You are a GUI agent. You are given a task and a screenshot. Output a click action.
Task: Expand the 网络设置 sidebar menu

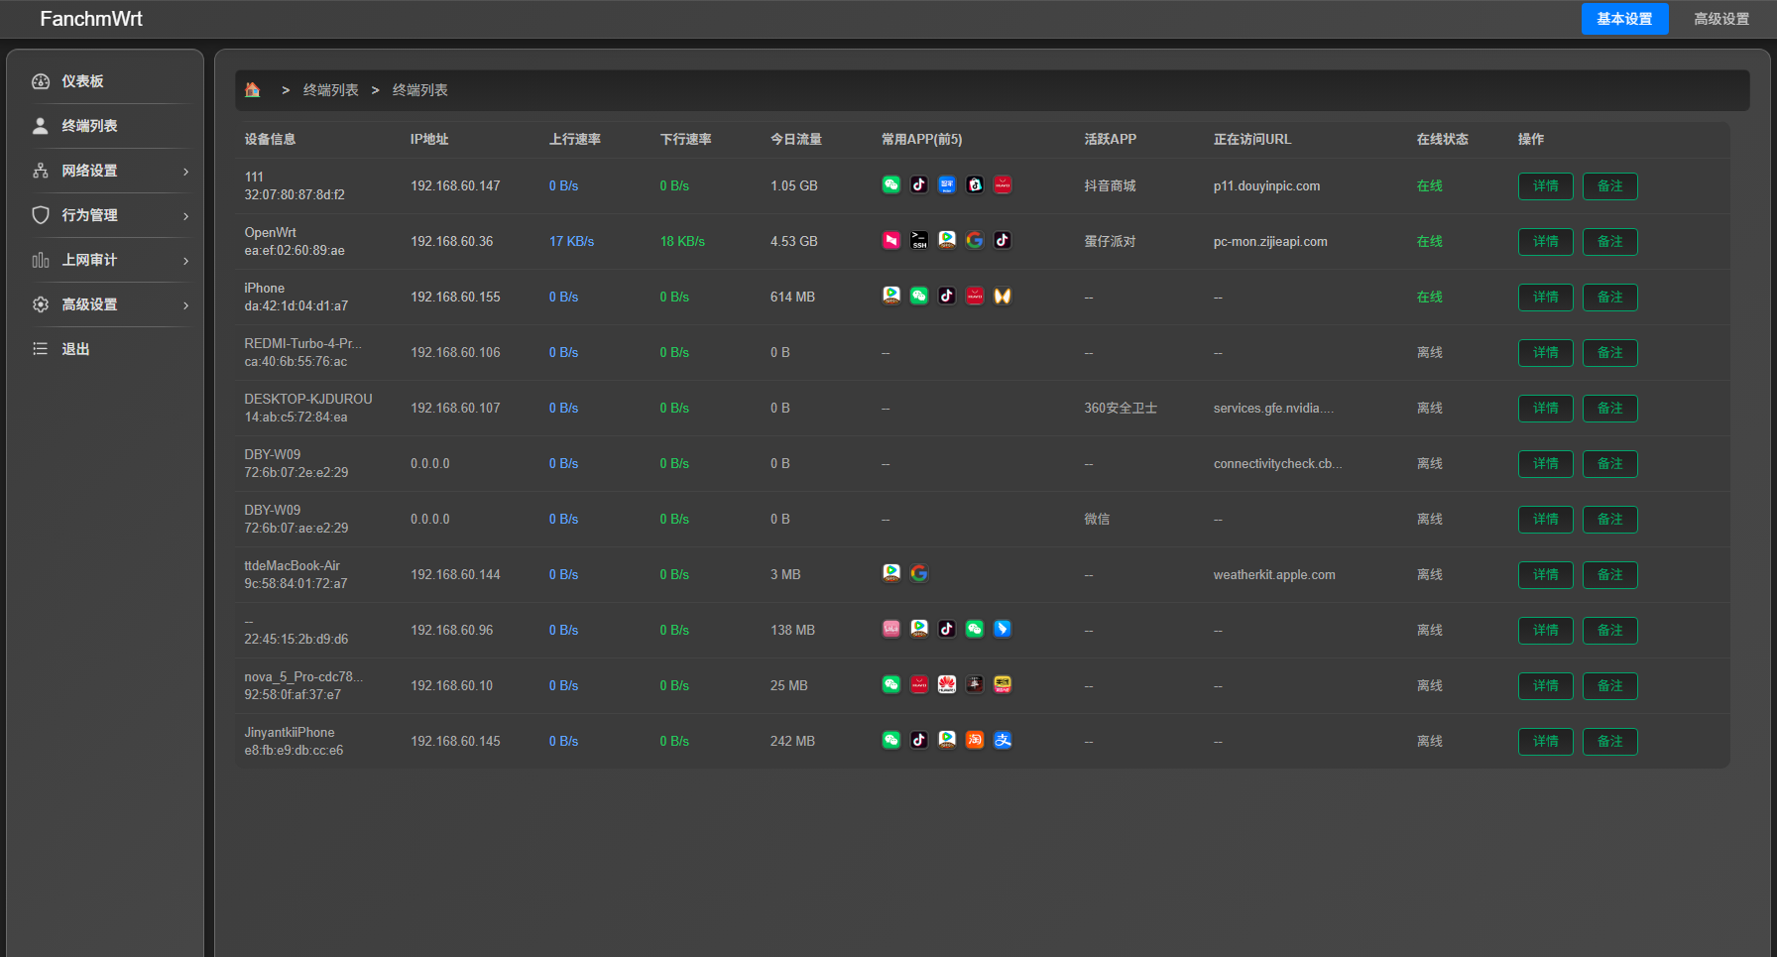click(x=109, y=171)
